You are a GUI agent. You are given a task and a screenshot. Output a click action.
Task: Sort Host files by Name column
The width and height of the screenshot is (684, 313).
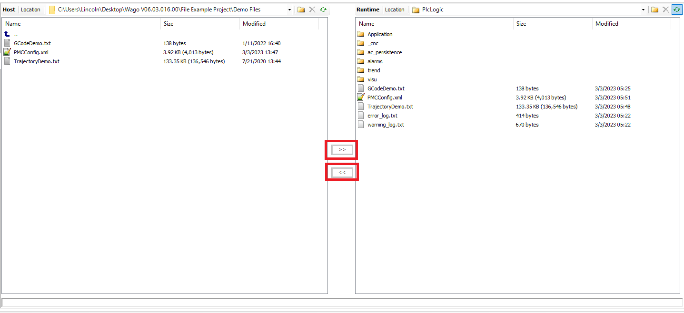13,24
